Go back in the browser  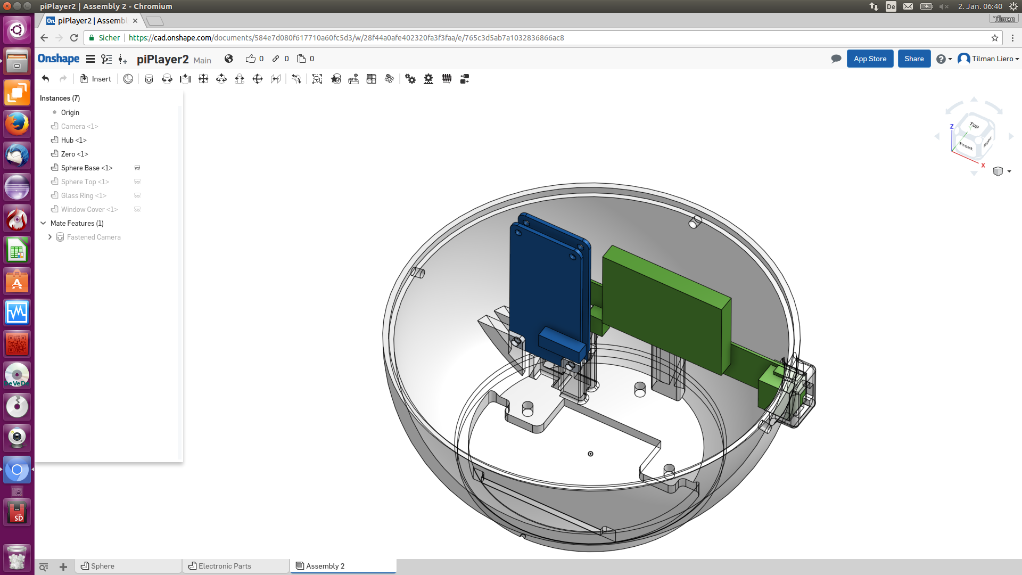(x=44, y=38)
